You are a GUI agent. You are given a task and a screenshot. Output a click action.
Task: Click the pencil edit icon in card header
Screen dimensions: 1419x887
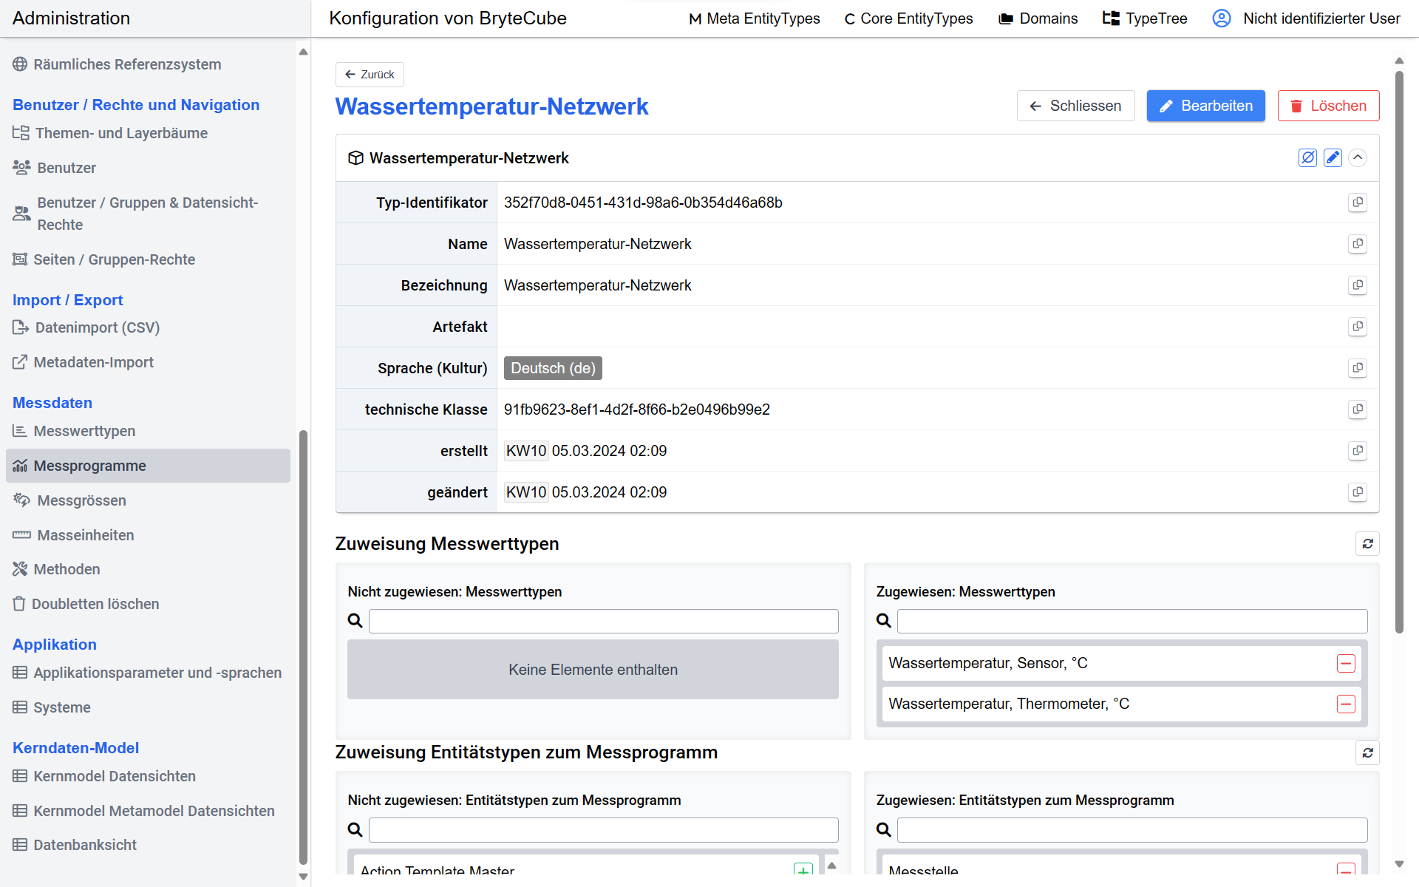coord(1333,157)
